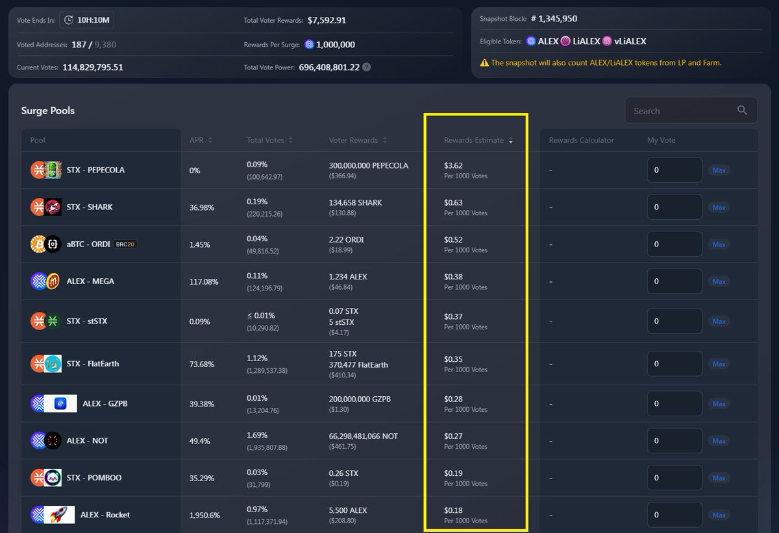Click the clock icon beside vote countdown
The height and width of the screenshot is (533, 779).
tap(69, 21)
